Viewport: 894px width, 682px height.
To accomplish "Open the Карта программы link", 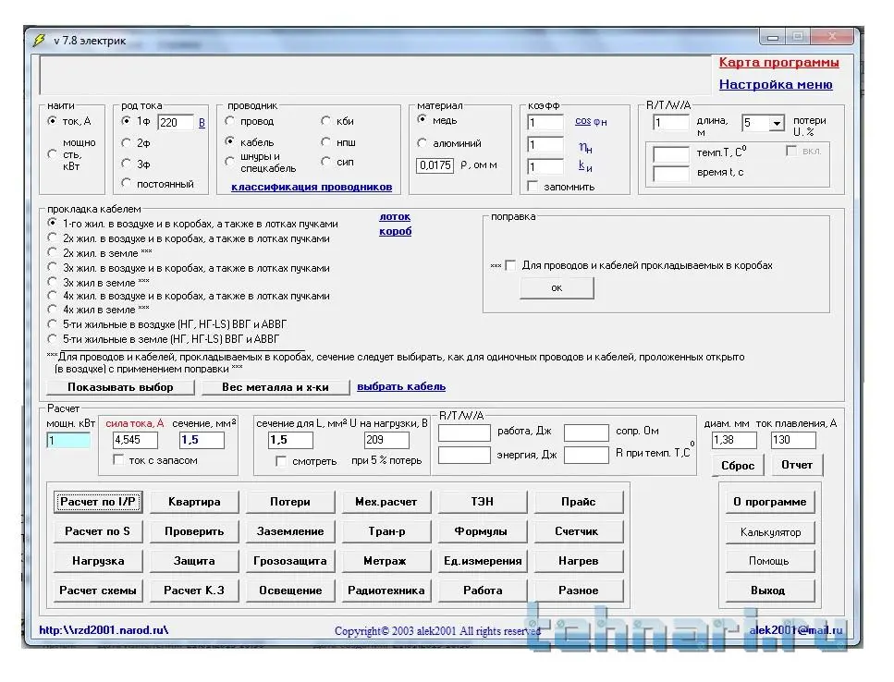I will (x=778, y=63).
